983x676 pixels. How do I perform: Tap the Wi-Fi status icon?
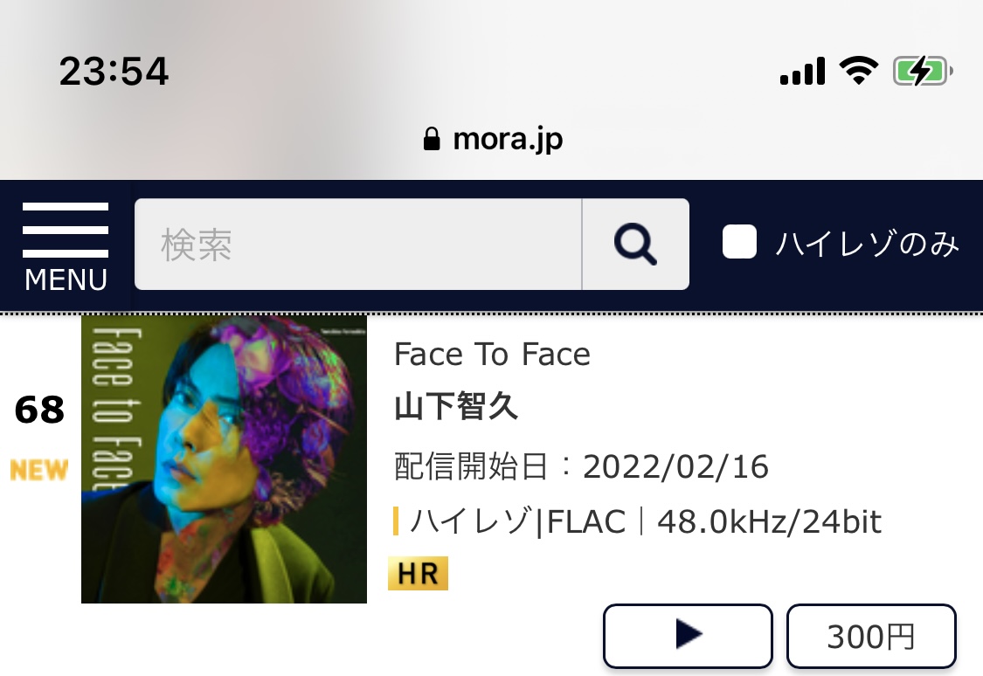pyautogui.click(x=859, y=70)
